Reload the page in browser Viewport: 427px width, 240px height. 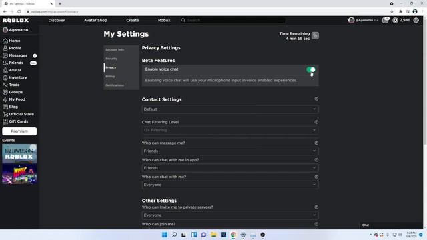(19, 11)
